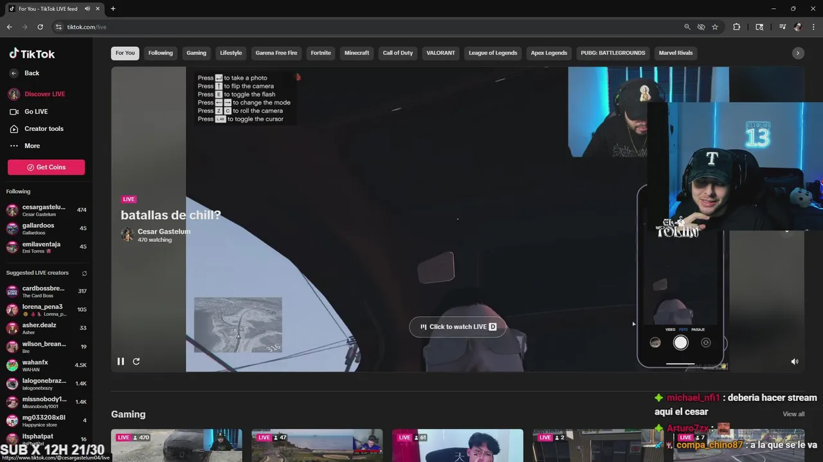Screen dimensions: 823x462
Task: Select the For You tab
Action: coord(125,53)
